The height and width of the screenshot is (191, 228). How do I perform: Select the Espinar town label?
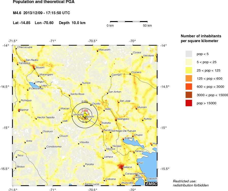[24, 110]
